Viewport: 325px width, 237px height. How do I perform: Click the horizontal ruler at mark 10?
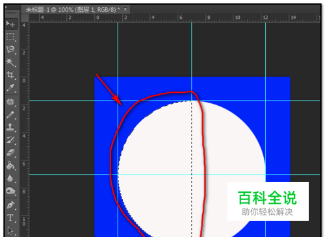pyautogui.click(x=237, y=18)
